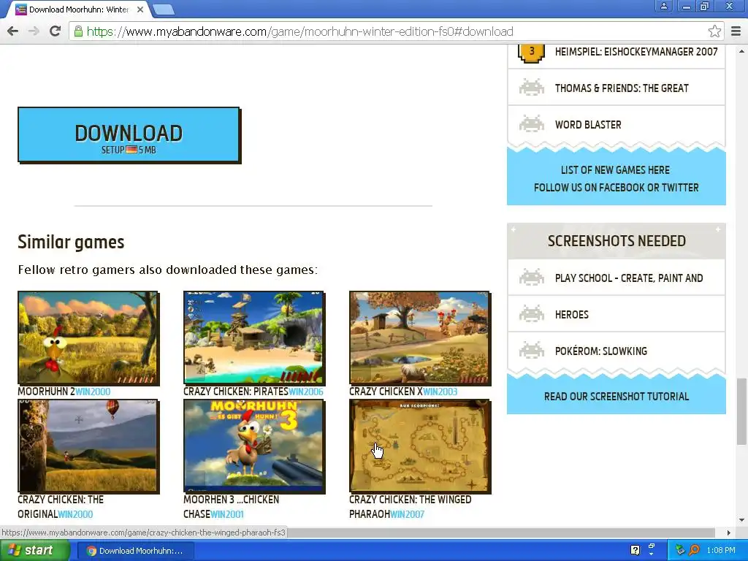Click LIST OF NEW GAMES HERE link
This screenshot has width=748, height=561.
(x=615, y=170)
